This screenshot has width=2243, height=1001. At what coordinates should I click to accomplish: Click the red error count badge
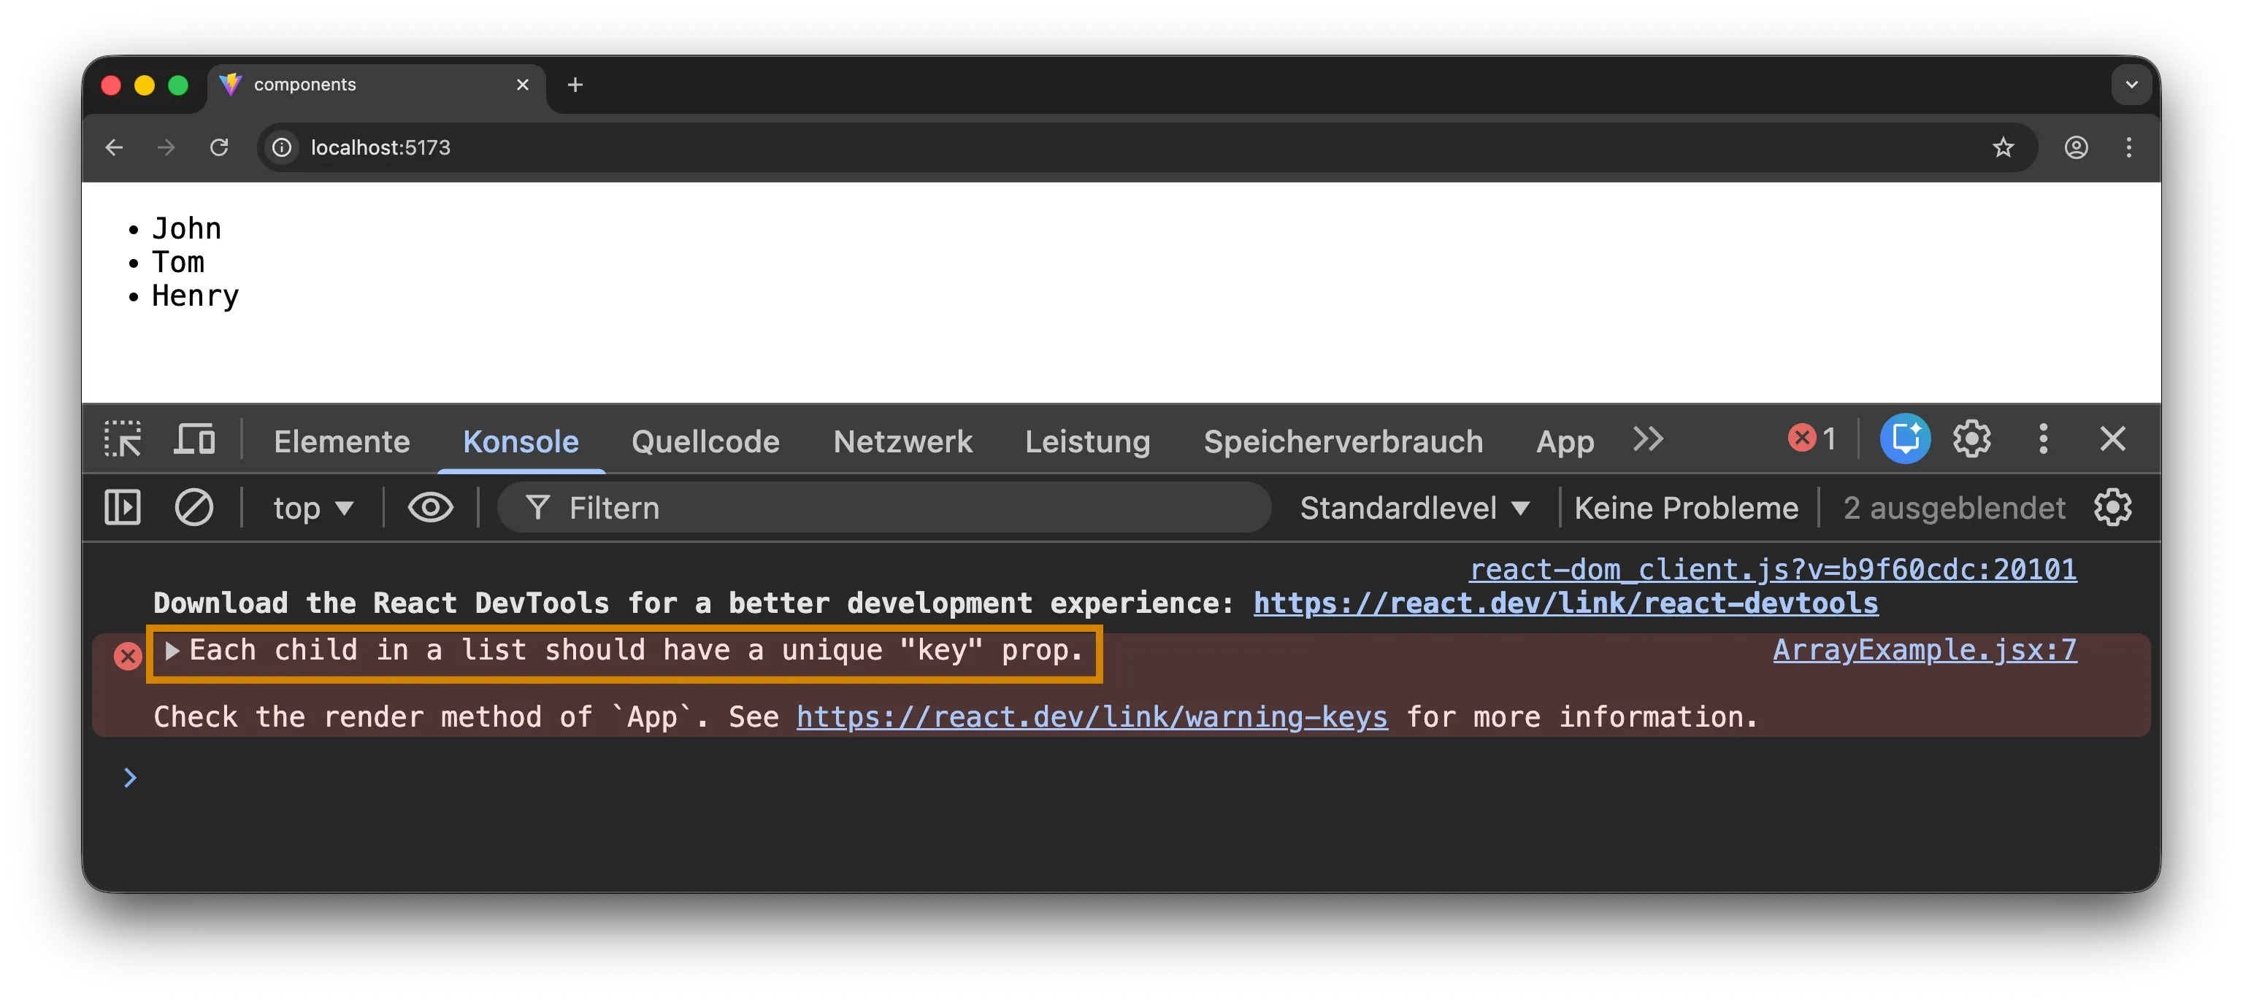point(1812,438)
